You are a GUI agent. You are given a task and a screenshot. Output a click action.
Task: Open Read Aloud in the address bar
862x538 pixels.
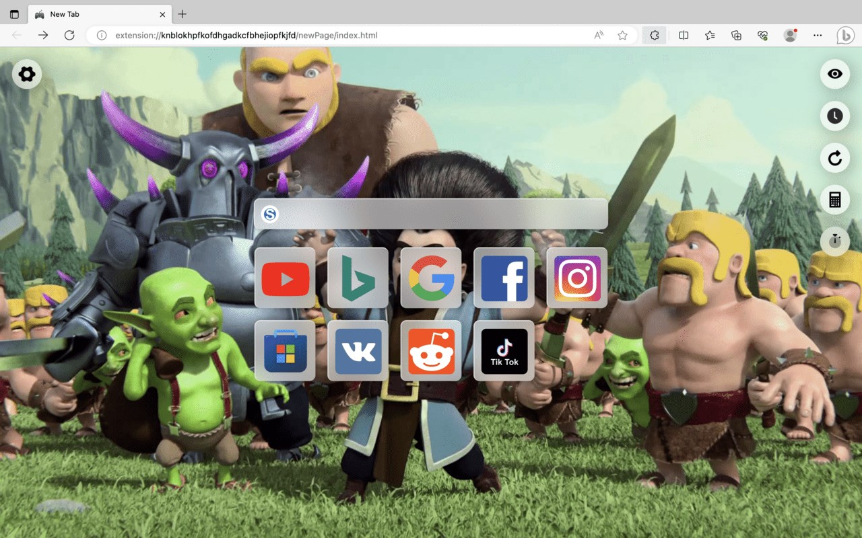599,35
